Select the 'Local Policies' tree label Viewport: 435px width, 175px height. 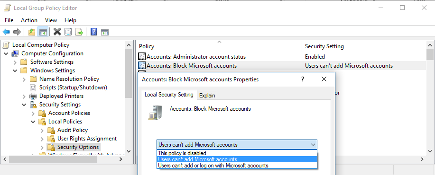[65, 122]
